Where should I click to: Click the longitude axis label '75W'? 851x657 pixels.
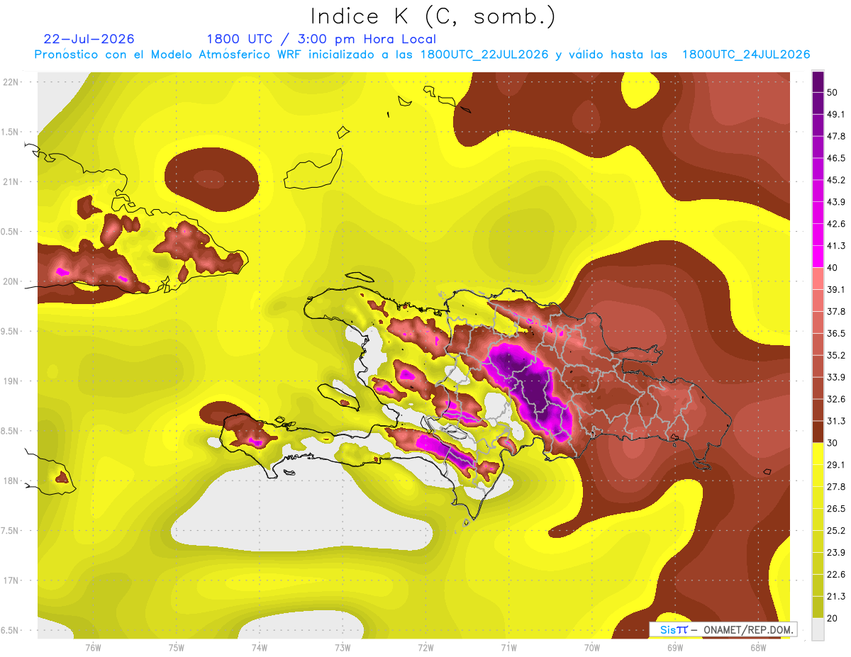[x=176, y=647]
